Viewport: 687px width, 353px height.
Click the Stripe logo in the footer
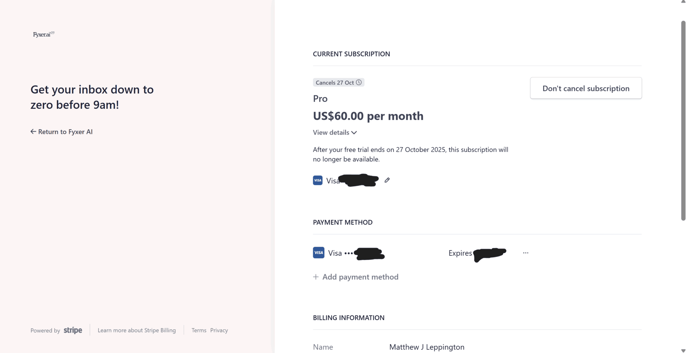(73, 331)
